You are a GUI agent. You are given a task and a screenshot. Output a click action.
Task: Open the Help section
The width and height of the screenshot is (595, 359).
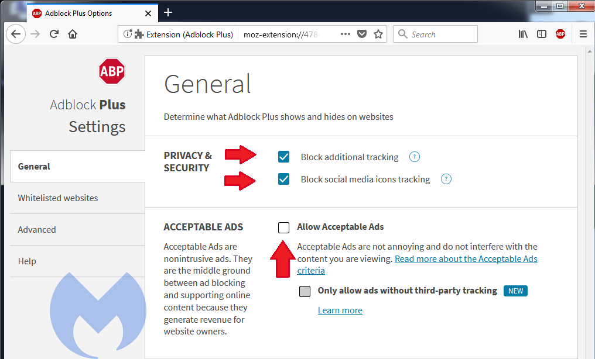tap(77, 261)
